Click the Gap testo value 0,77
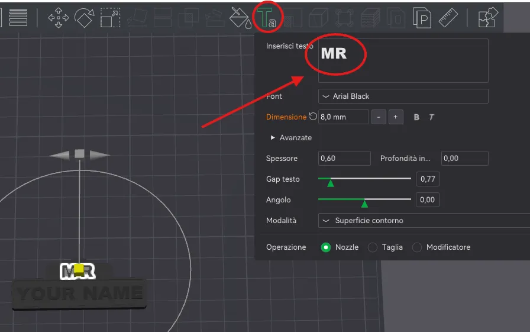Viewport: 530px width, 332px height. pos(428,179)
